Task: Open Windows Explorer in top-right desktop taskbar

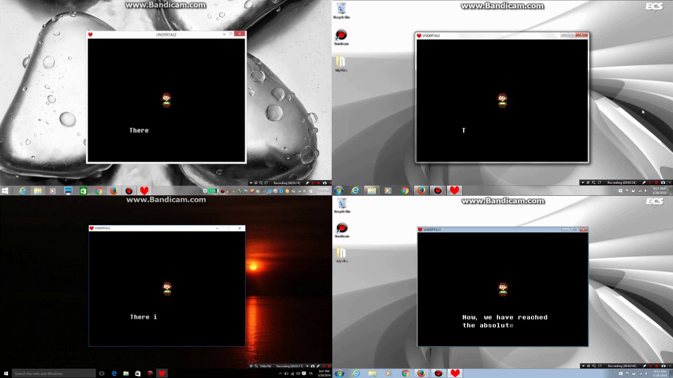Action: (x=372, y=191)
